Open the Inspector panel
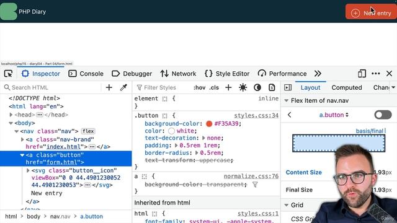 tap(41, 74)
